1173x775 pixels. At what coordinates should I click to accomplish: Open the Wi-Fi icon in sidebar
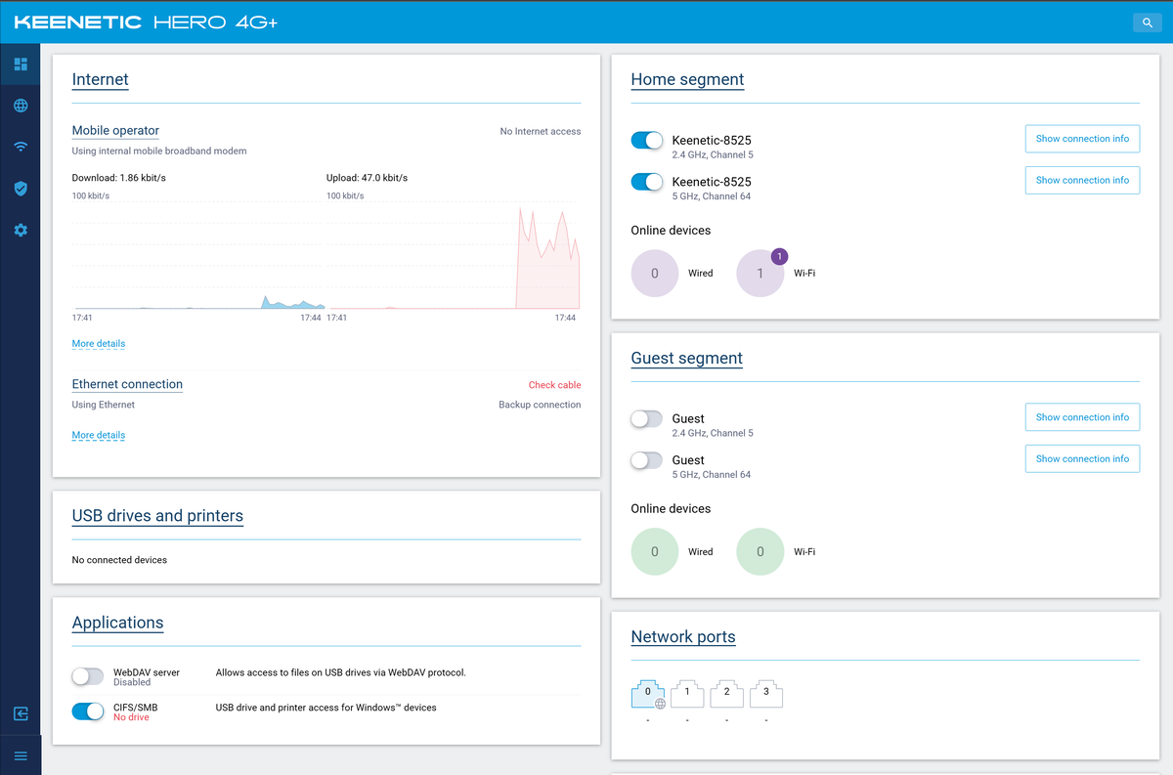(x=21, y=147)
